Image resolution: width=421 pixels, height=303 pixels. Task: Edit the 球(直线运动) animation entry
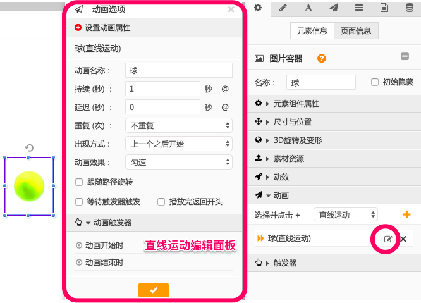[x=388, y=239]
